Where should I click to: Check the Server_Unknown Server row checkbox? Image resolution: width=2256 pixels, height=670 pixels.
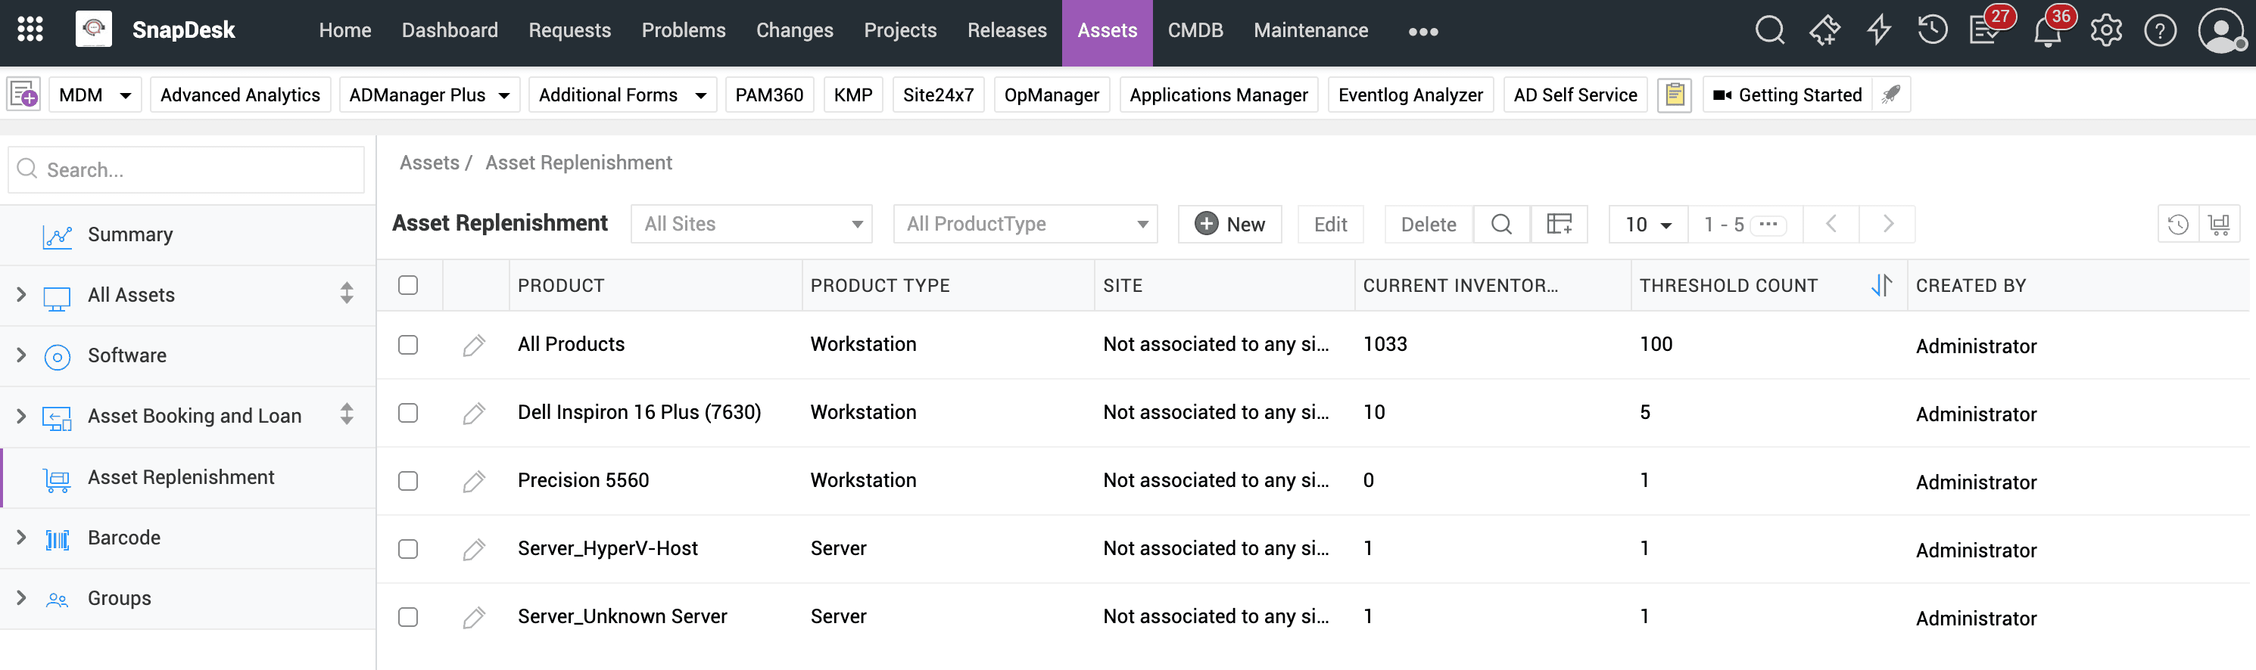(x=408, y=618)
